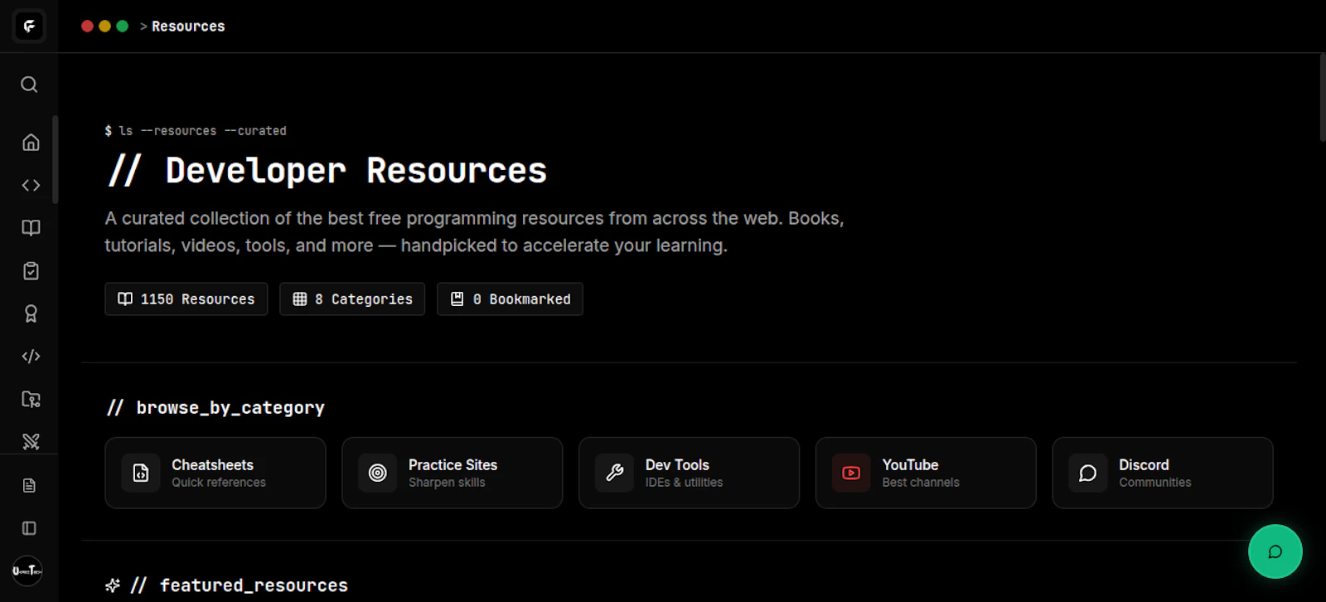Open the Cheatsheets category card
The image size is (1326, 602).
pos(215,473)
